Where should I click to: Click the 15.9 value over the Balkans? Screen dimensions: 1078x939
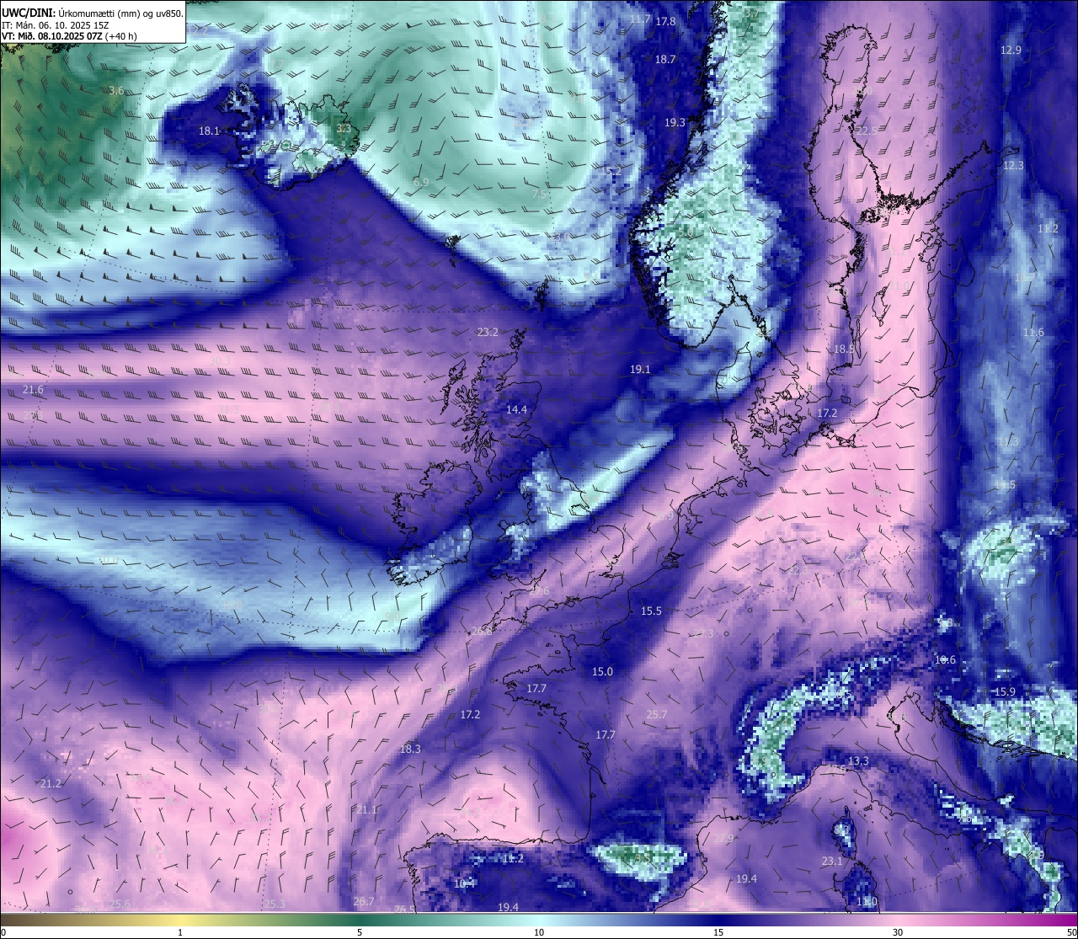(1005, 691)
